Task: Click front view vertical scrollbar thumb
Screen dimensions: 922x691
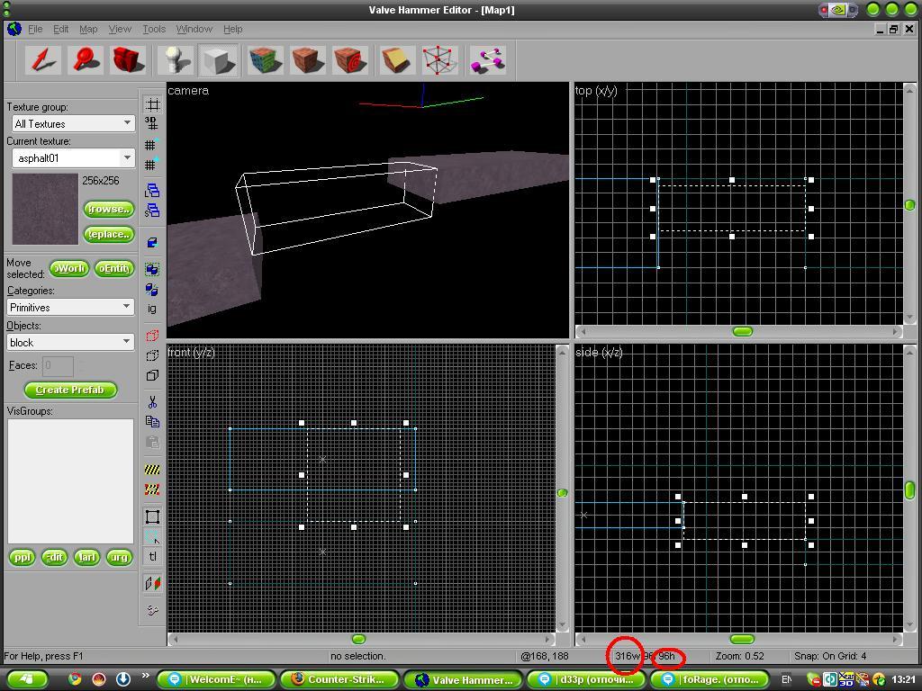Action: (562, 492)
